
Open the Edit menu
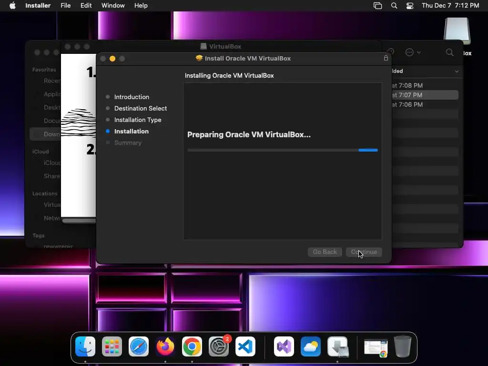(x=86, y=6)
